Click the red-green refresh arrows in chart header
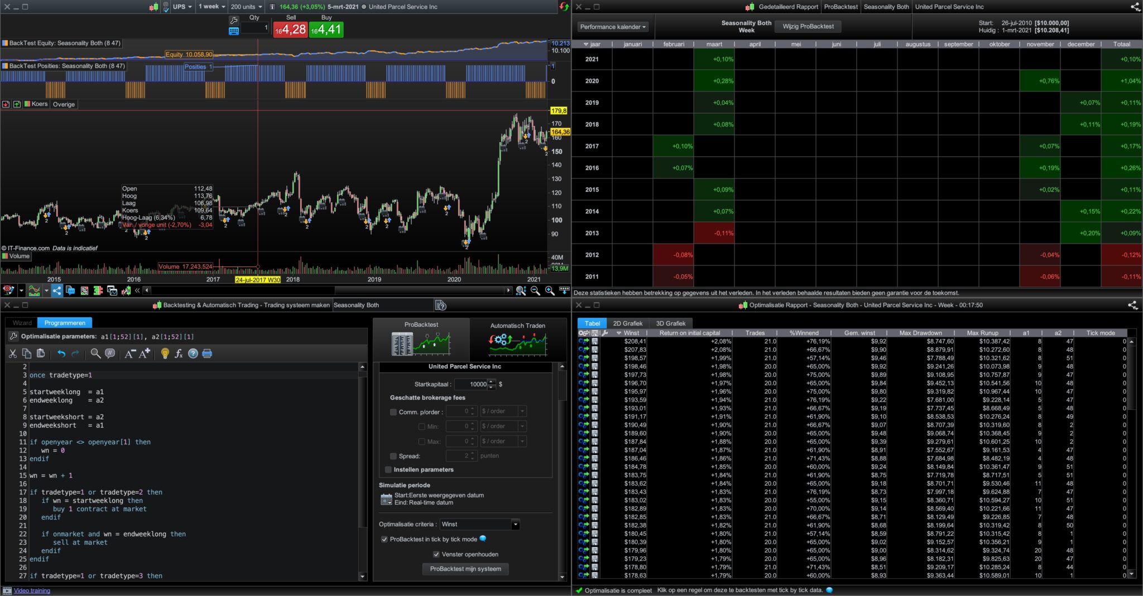 point(564,7)
